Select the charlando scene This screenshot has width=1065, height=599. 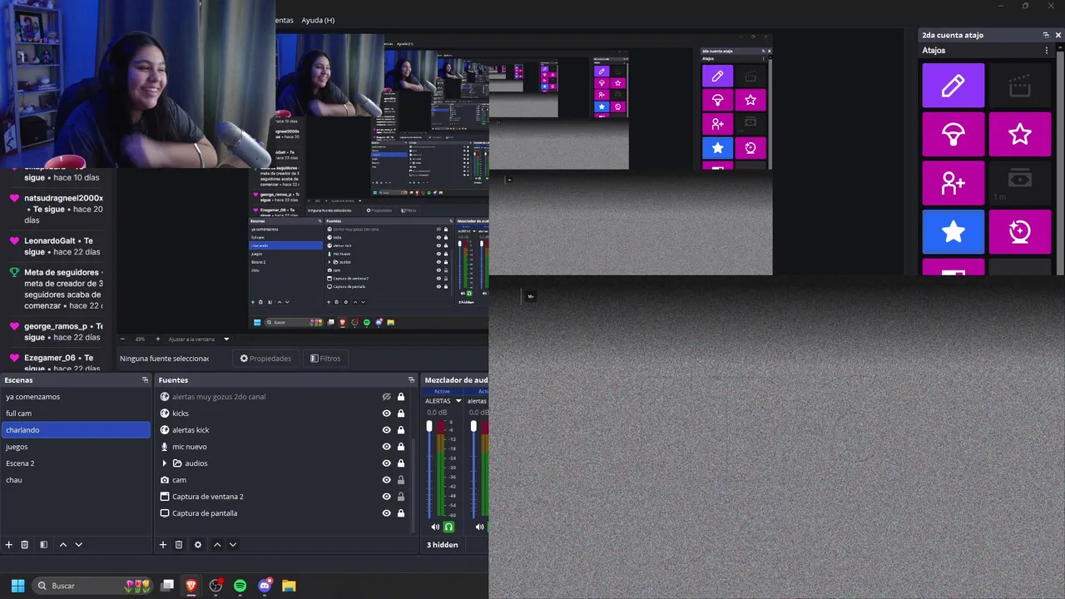[76, 430]
